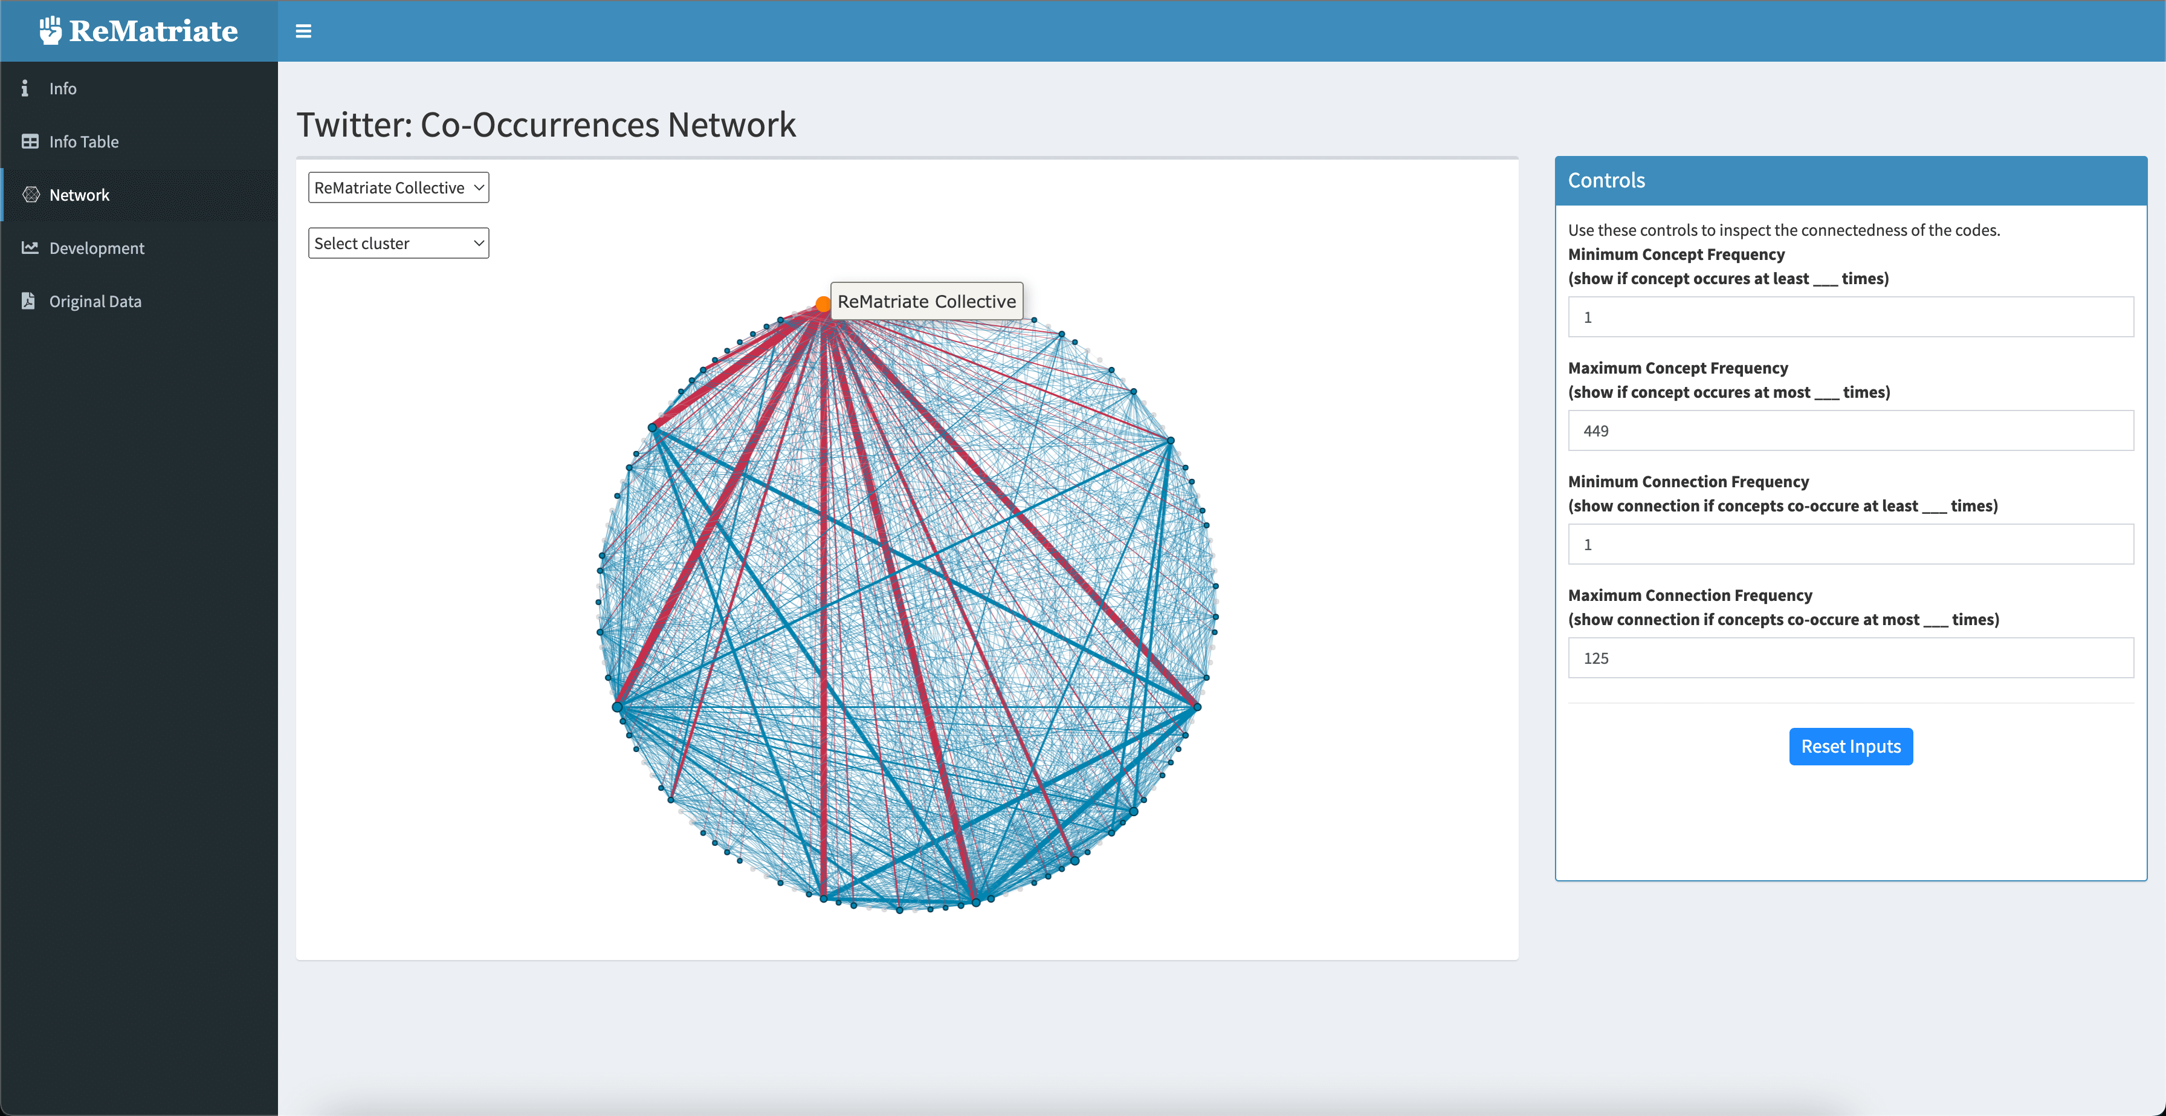Screen dimensions: 2166x1116
Task: Click the ReMatriate Collective tooltip label
Action: coord(926,301)
